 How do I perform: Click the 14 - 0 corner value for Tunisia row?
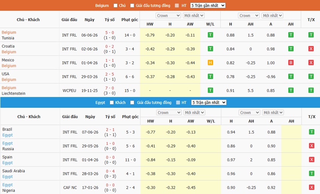coord(130,35)
